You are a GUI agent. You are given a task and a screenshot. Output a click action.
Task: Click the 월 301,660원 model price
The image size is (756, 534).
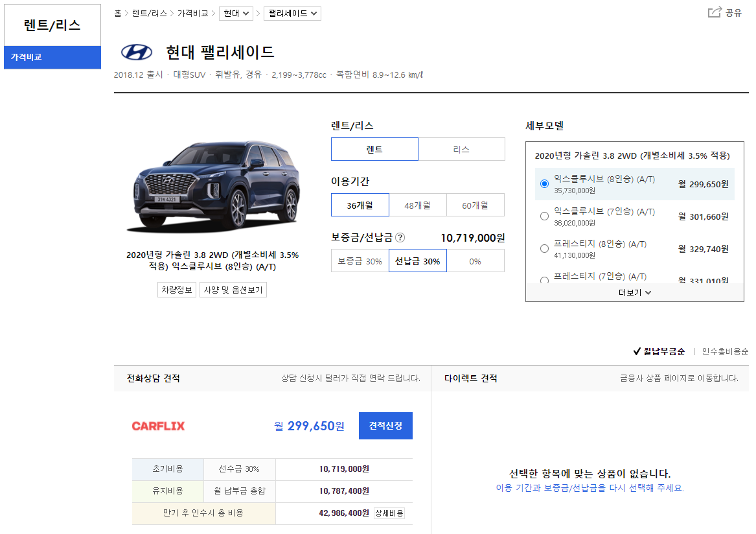704,216
